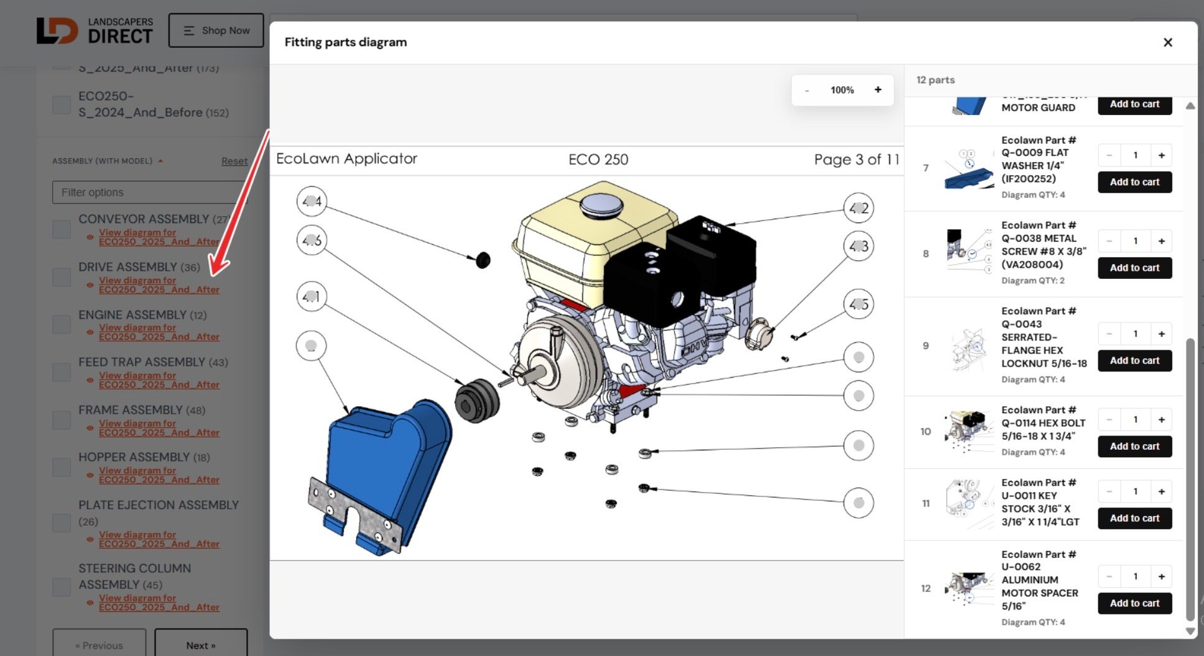Decrease quantity for Q-0009 Flat Washer

1109,155
